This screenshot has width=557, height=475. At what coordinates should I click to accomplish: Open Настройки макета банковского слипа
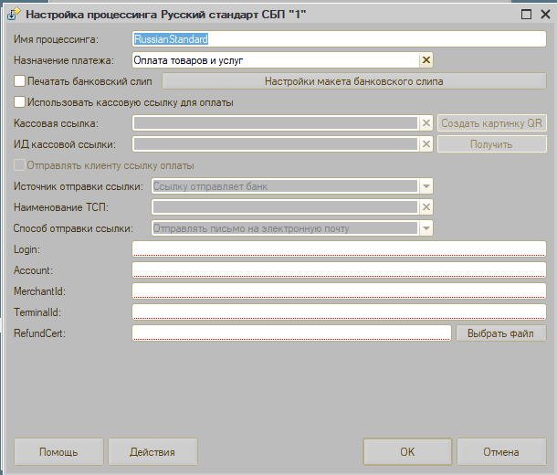click(x=353, y=81)
